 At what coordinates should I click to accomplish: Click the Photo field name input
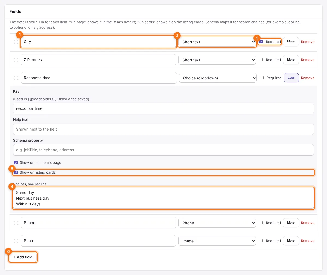pyautogui.click(x=98, y=241)
